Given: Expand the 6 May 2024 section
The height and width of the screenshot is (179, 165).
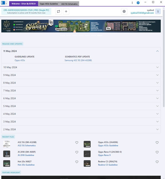Looking at the screenshot, I should pos(81,98).
